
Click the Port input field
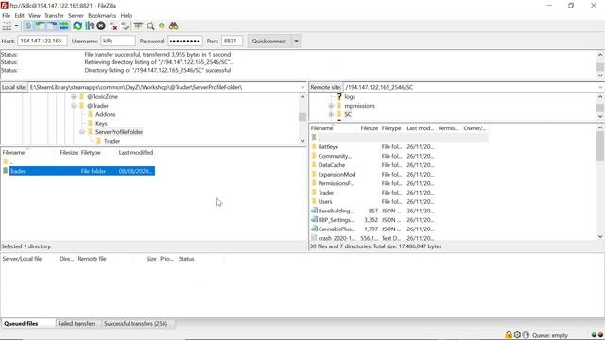(x=232, y=41)
